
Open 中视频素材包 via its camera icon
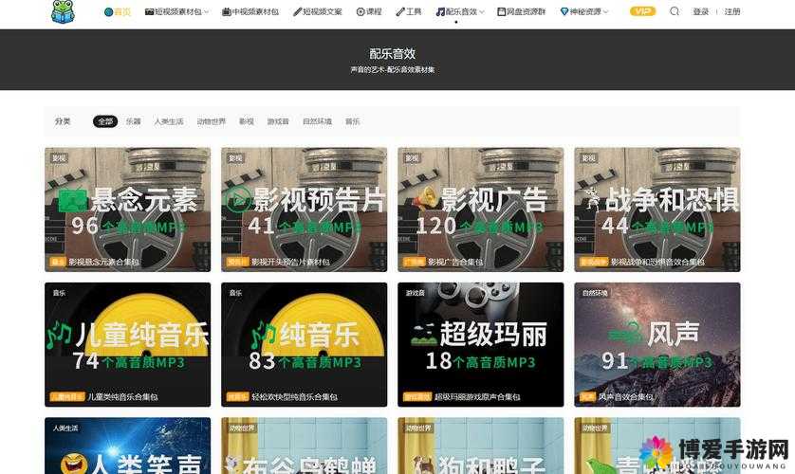coord(226,11)
